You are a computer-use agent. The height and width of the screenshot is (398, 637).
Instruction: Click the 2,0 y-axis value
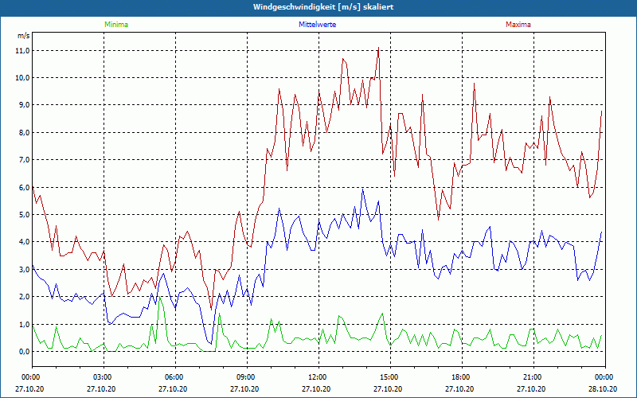pyautogui.click(x=24, y=296)
